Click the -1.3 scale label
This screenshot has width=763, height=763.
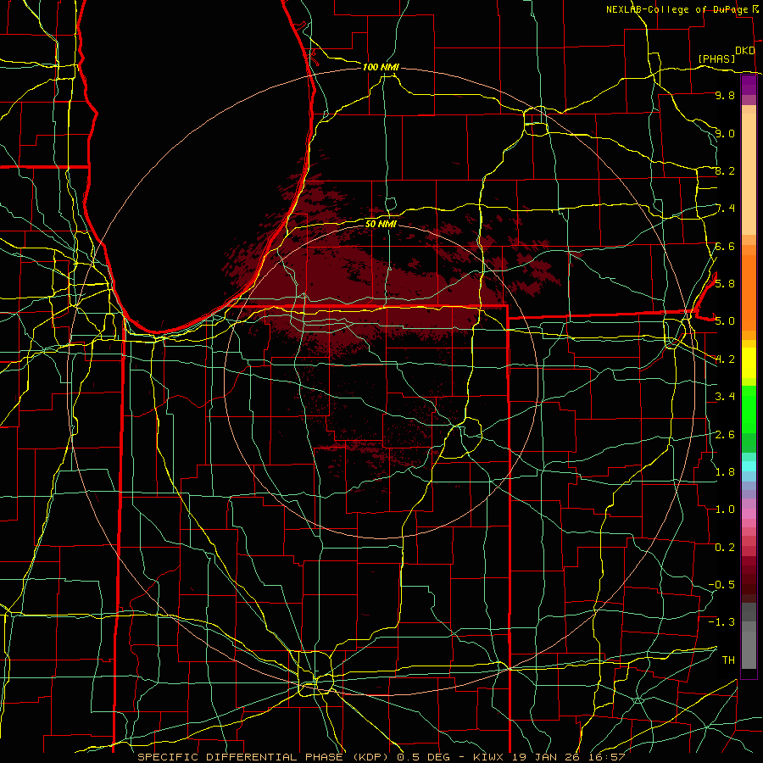point(721,622)
